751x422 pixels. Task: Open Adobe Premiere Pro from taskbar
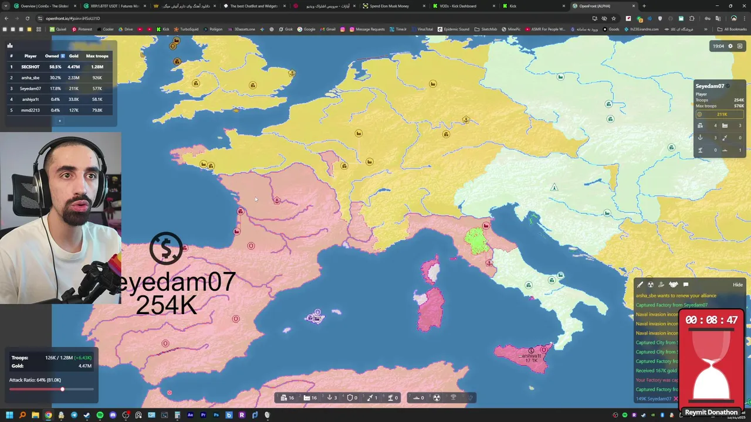coord(203,415)
